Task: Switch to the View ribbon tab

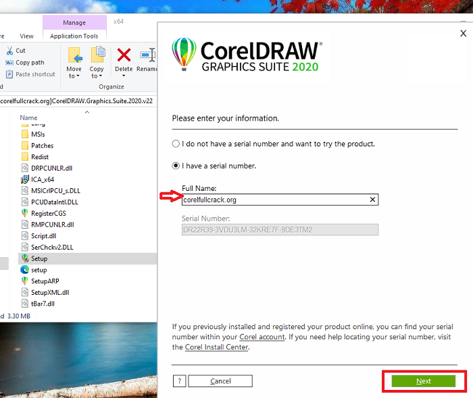Action: pos(26,36)
